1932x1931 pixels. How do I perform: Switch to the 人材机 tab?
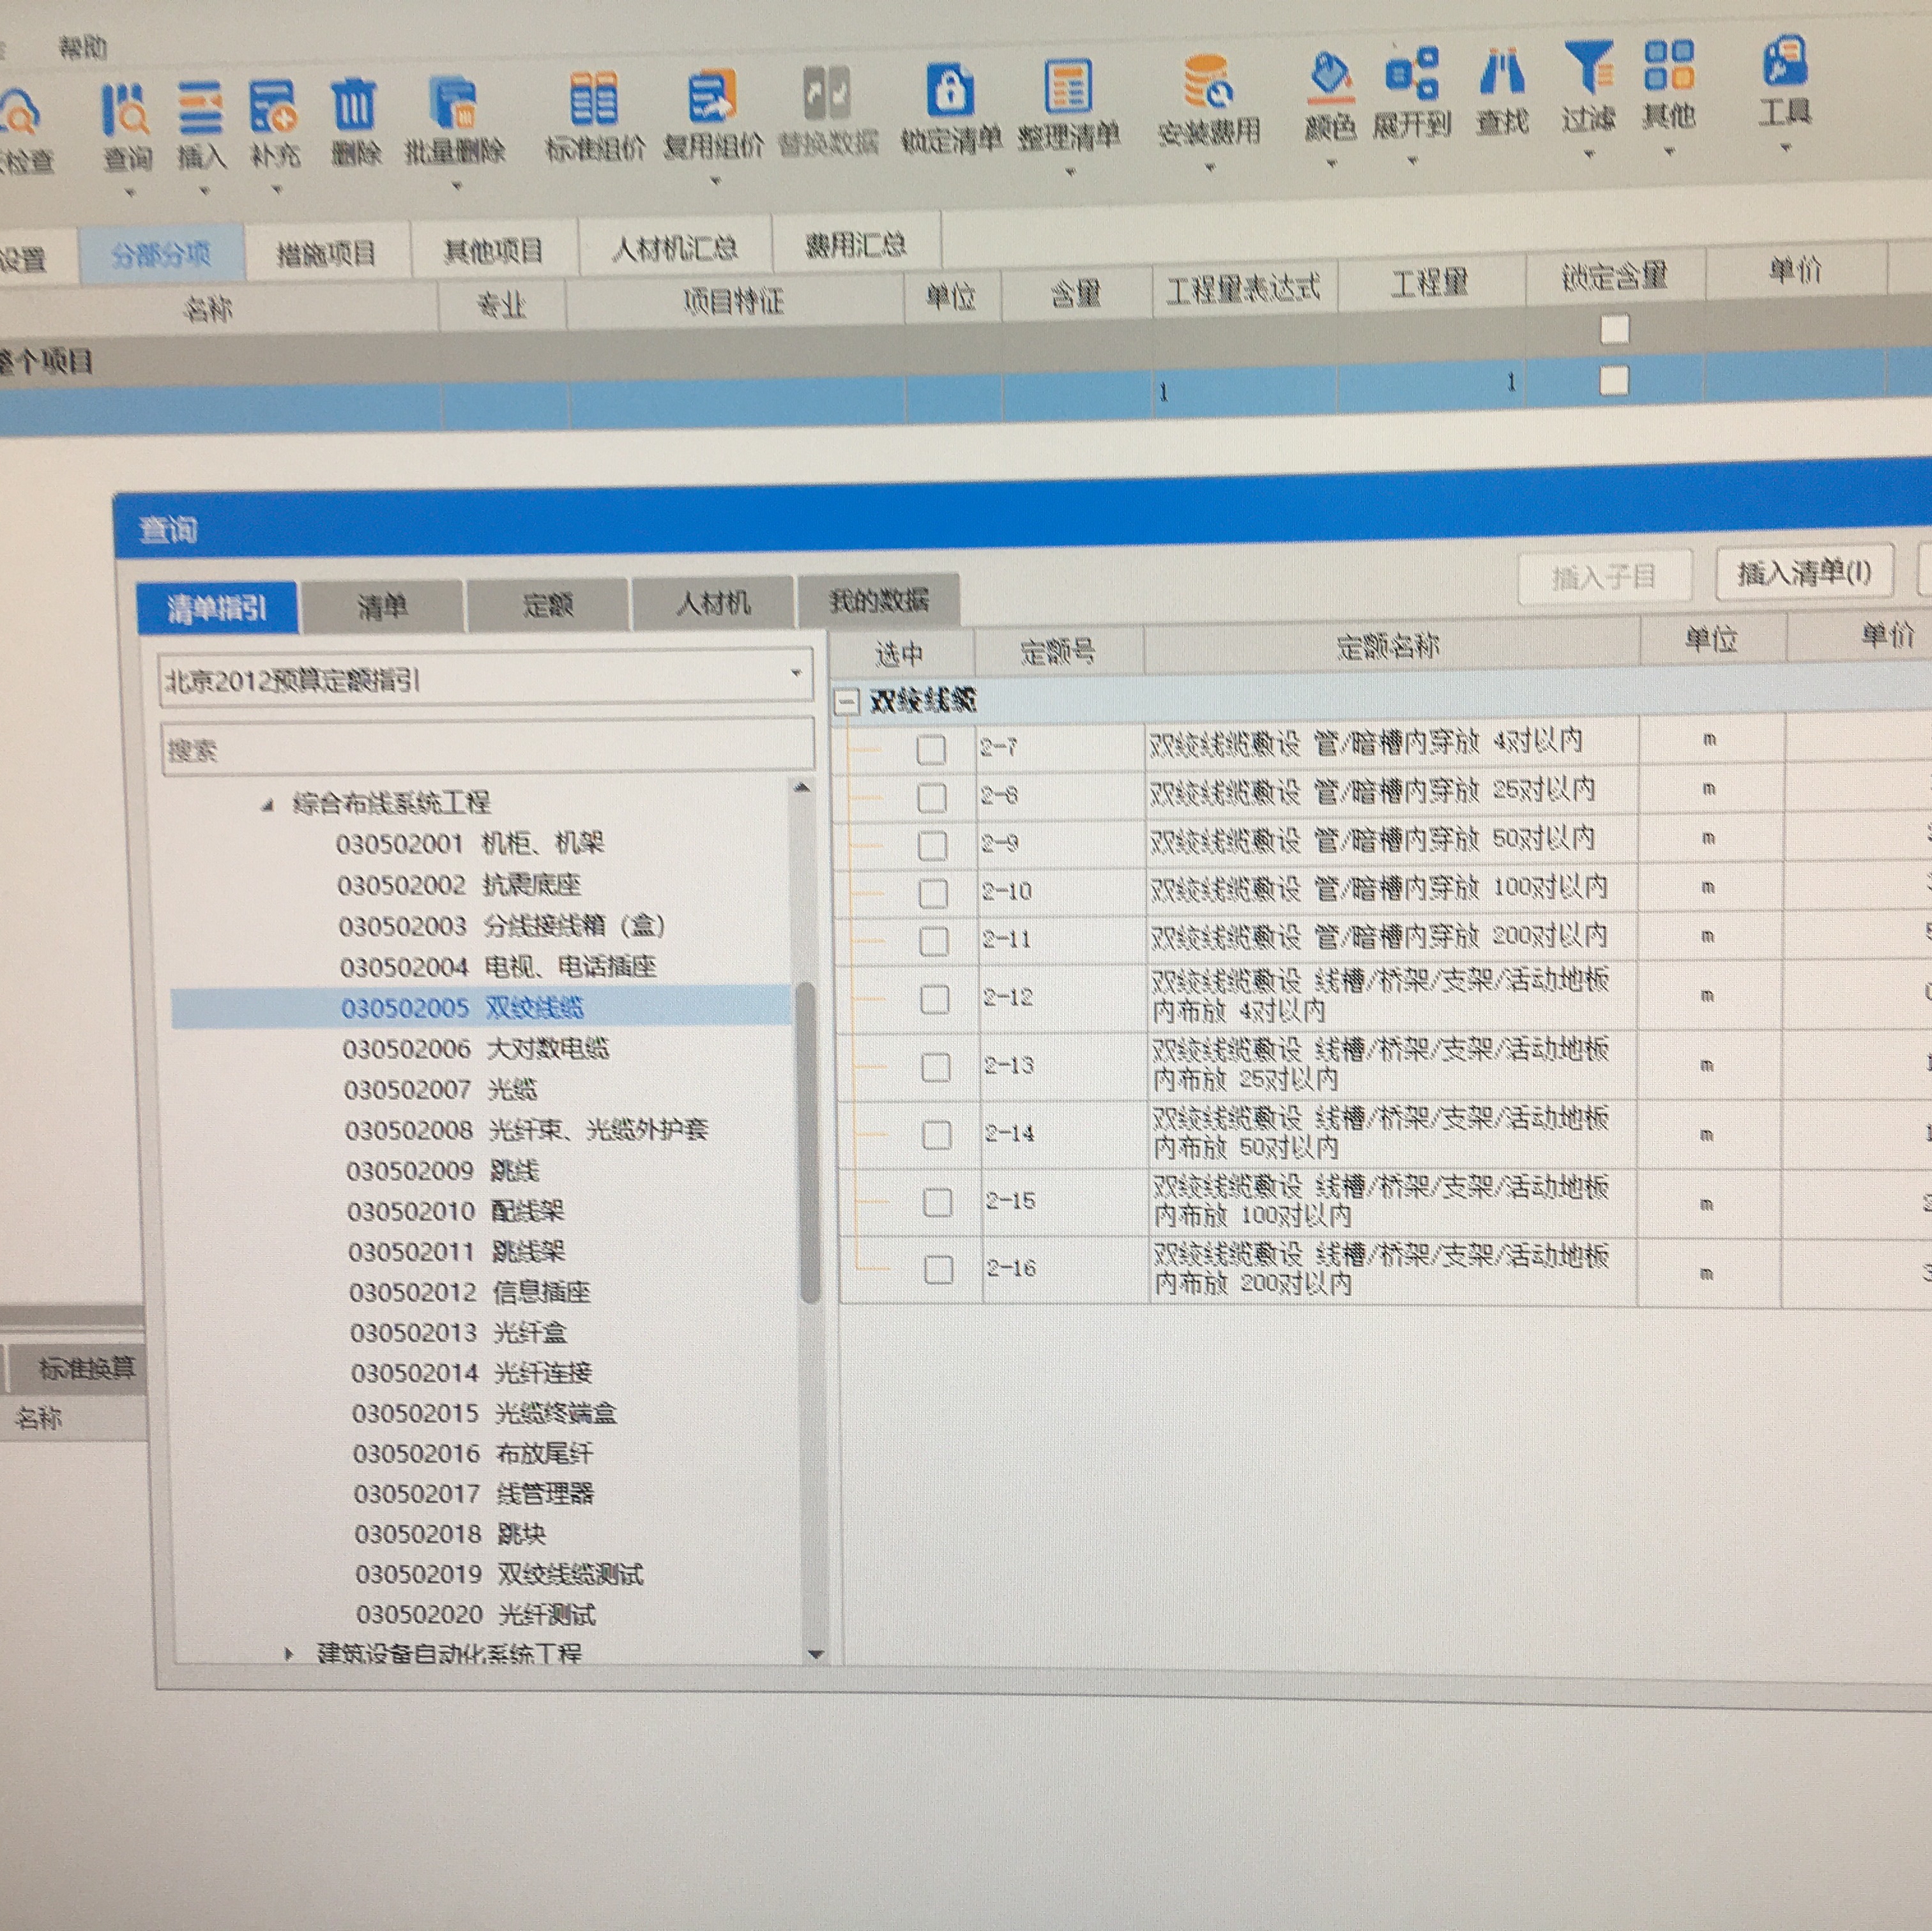click(x=712, y=601)
